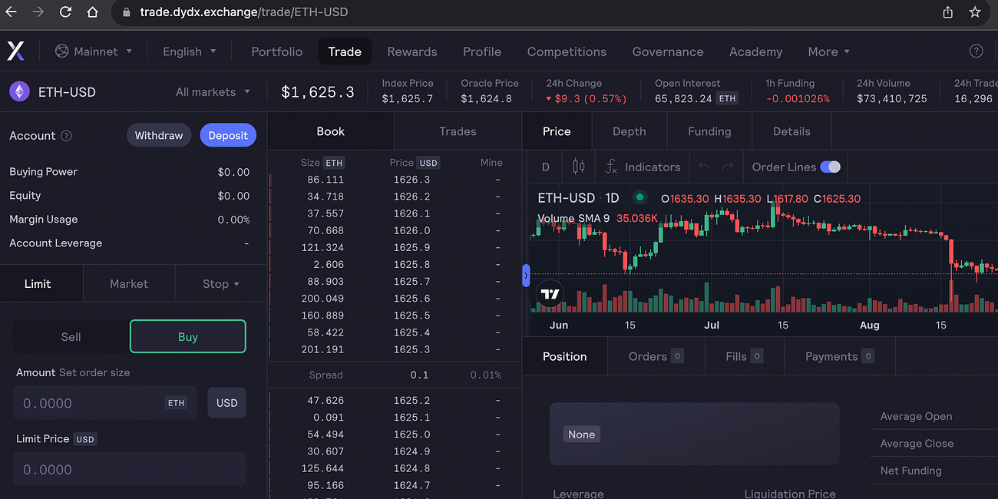998x499 pixels.
Task: Click the 1626.3 ask price row
Action: point(395,180)
